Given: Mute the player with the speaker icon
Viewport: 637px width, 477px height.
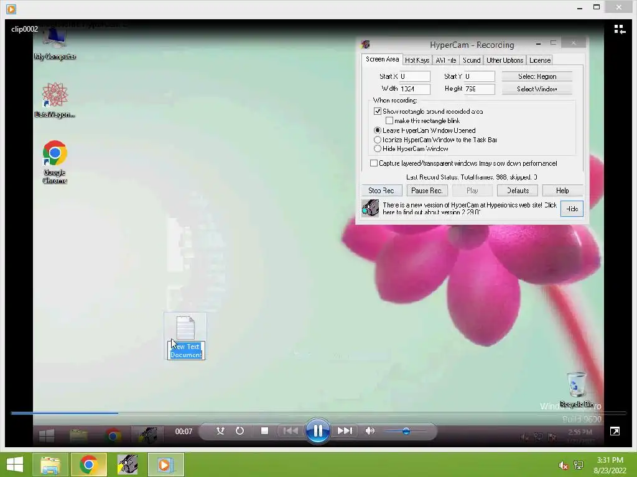Looking at the screenshot, I should [x=370, y=431].
